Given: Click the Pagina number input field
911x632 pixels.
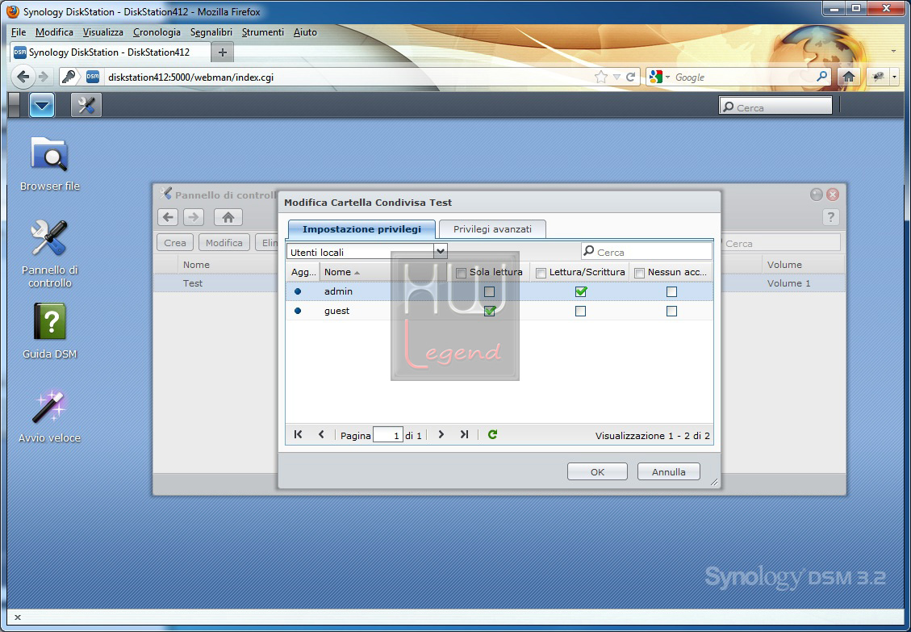Looking at the screenshot, I should [387, 435].
